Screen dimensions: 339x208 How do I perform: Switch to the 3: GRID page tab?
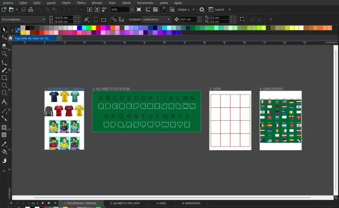coord(161,203)
